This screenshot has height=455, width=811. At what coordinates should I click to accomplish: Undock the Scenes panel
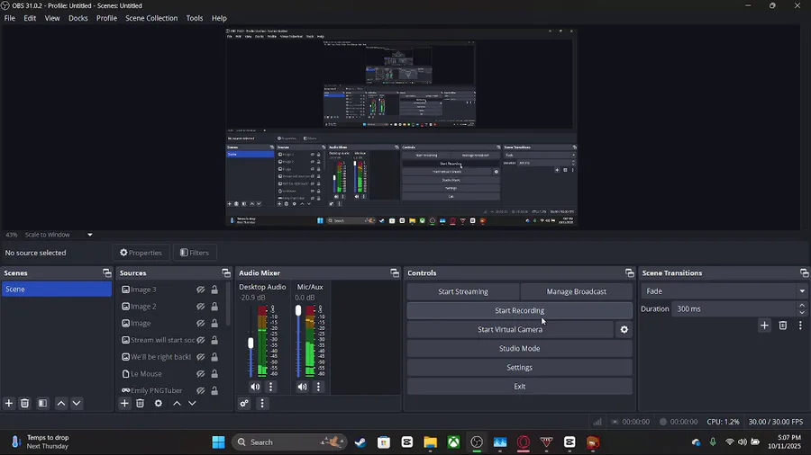point(107,272)
